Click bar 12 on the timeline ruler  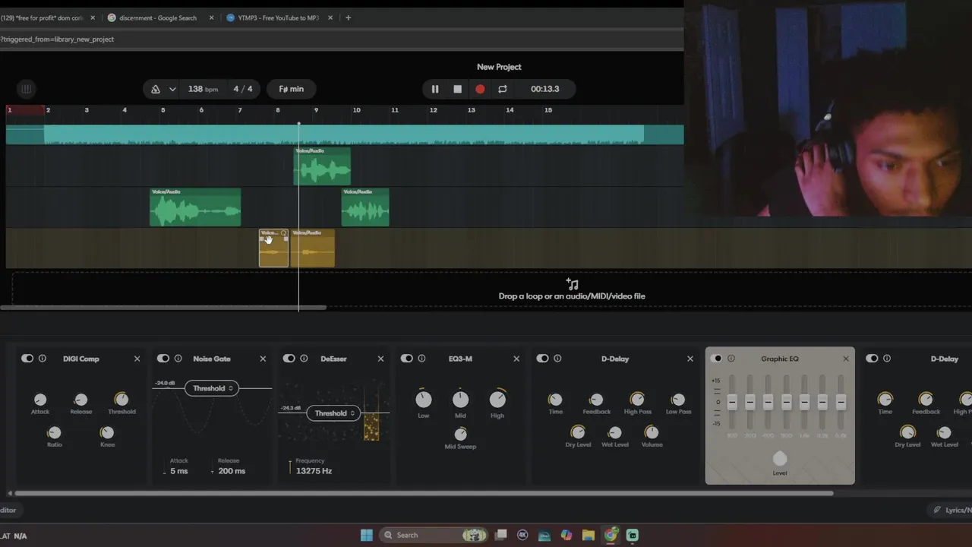click(433, 110)
